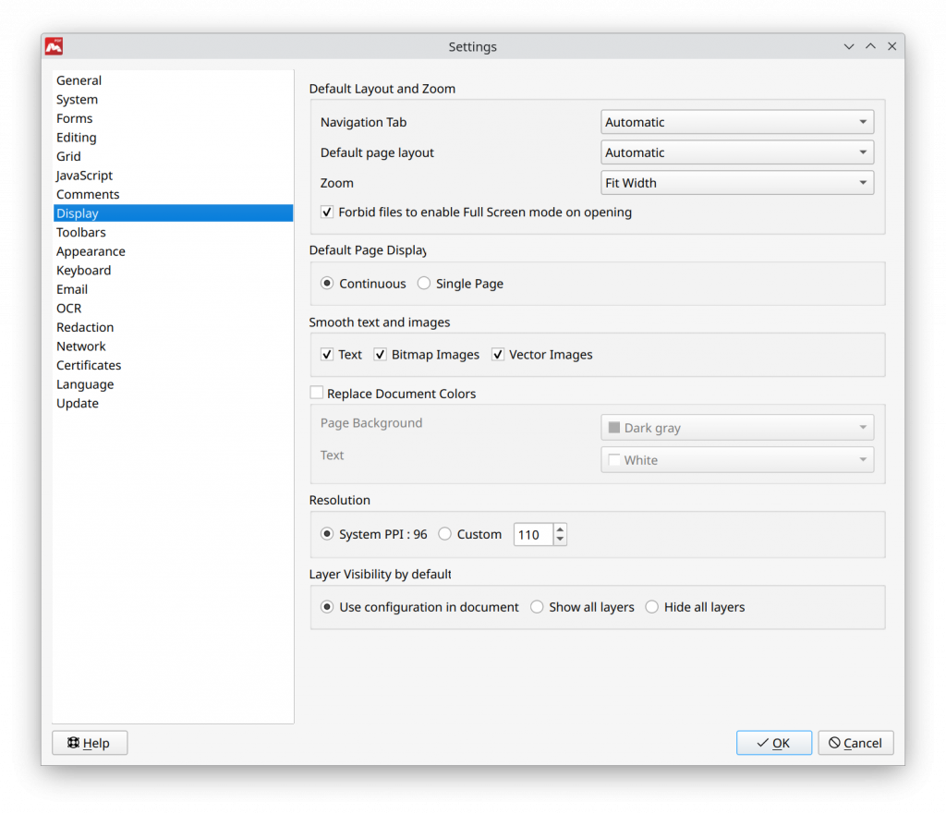
Task: Click the application logo in the title bar
Action: coord(53,46)
